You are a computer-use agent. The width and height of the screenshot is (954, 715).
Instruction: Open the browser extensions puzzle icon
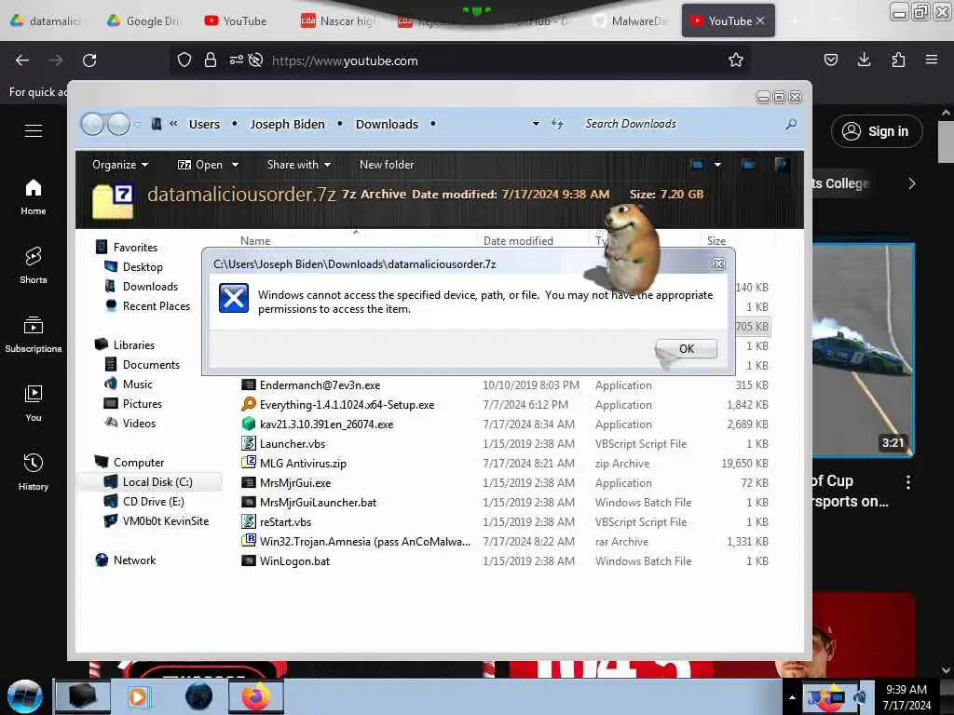pyautogui.click(x=898, y=60)
